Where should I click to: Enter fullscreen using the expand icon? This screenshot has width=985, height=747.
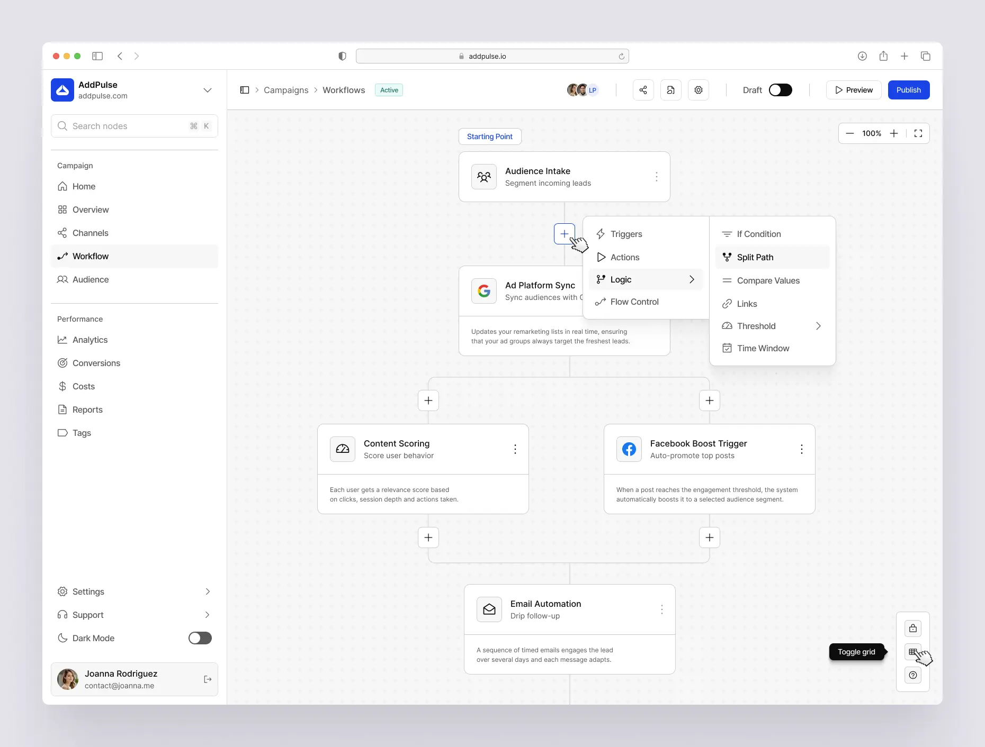918,133
